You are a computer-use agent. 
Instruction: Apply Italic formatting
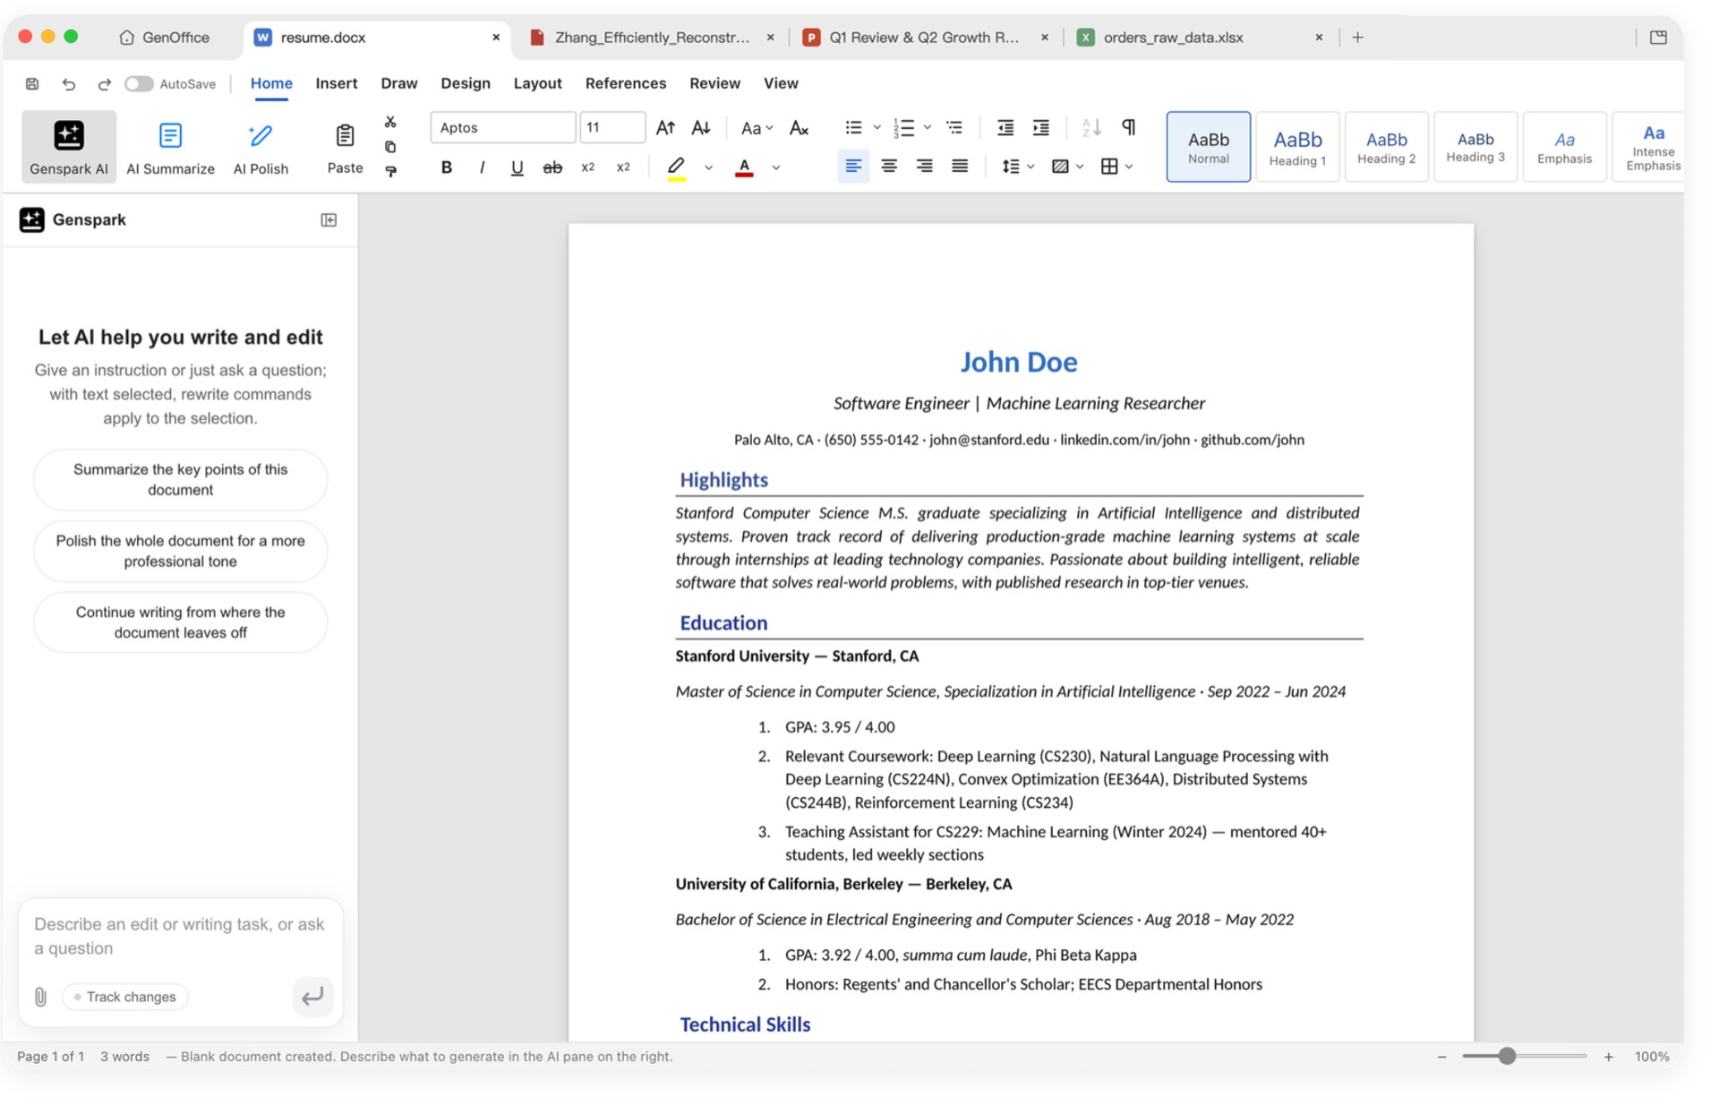[482, 167]
